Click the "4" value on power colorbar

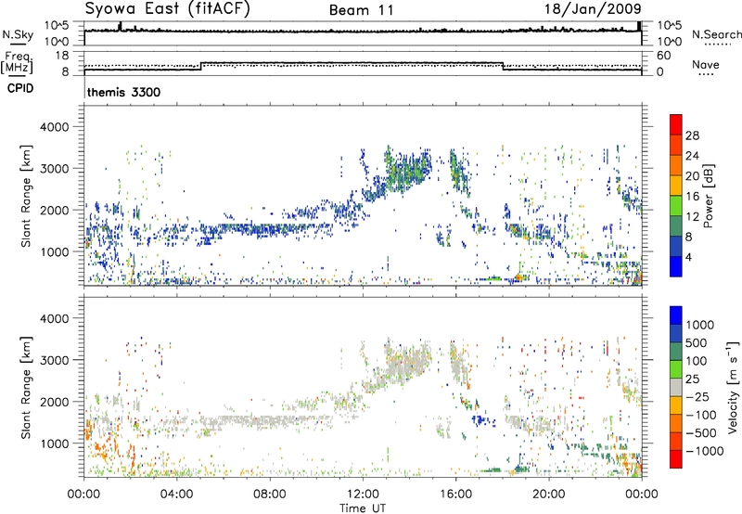(689, 257)
